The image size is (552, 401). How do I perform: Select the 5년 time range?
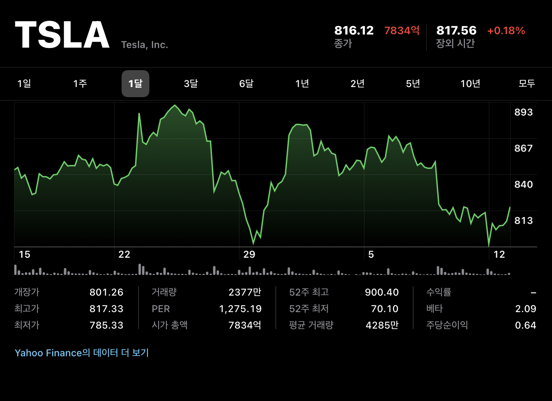[413, 83]
